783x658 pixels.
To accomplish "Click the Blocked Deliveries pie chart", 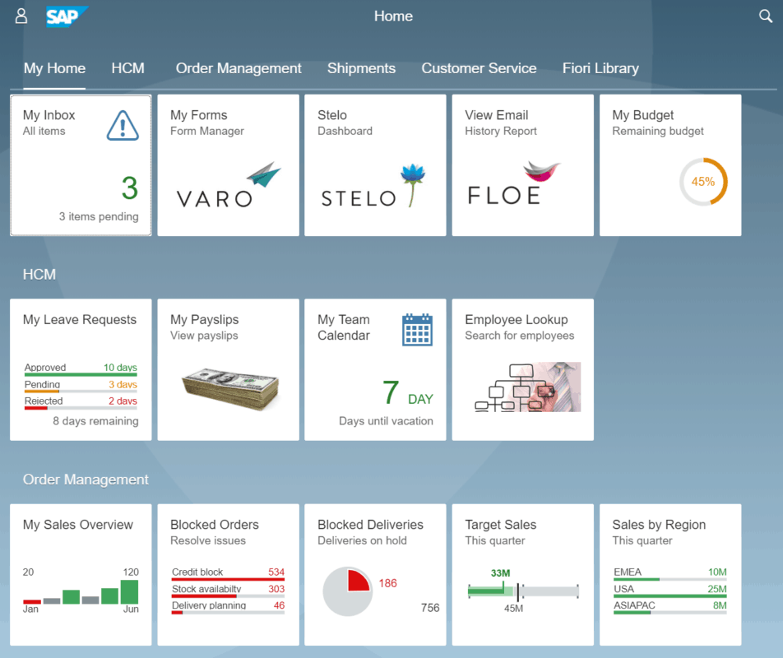I will point(348,591).
